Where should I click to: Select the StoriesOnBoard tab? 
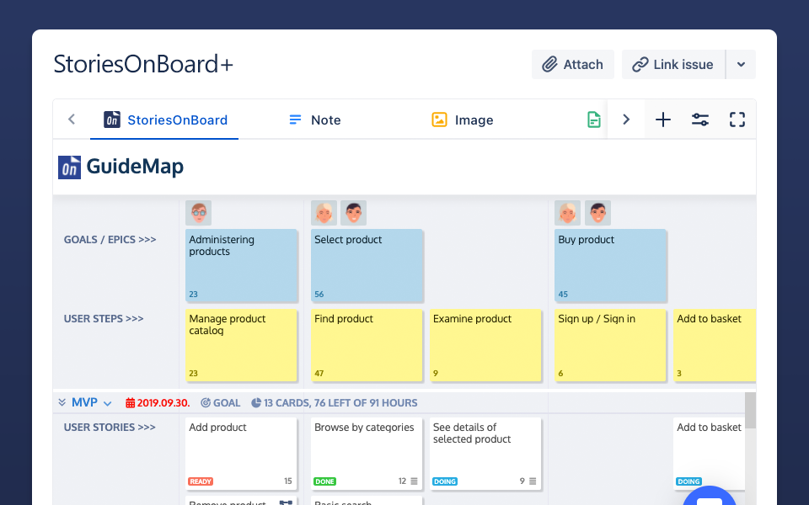164,120
